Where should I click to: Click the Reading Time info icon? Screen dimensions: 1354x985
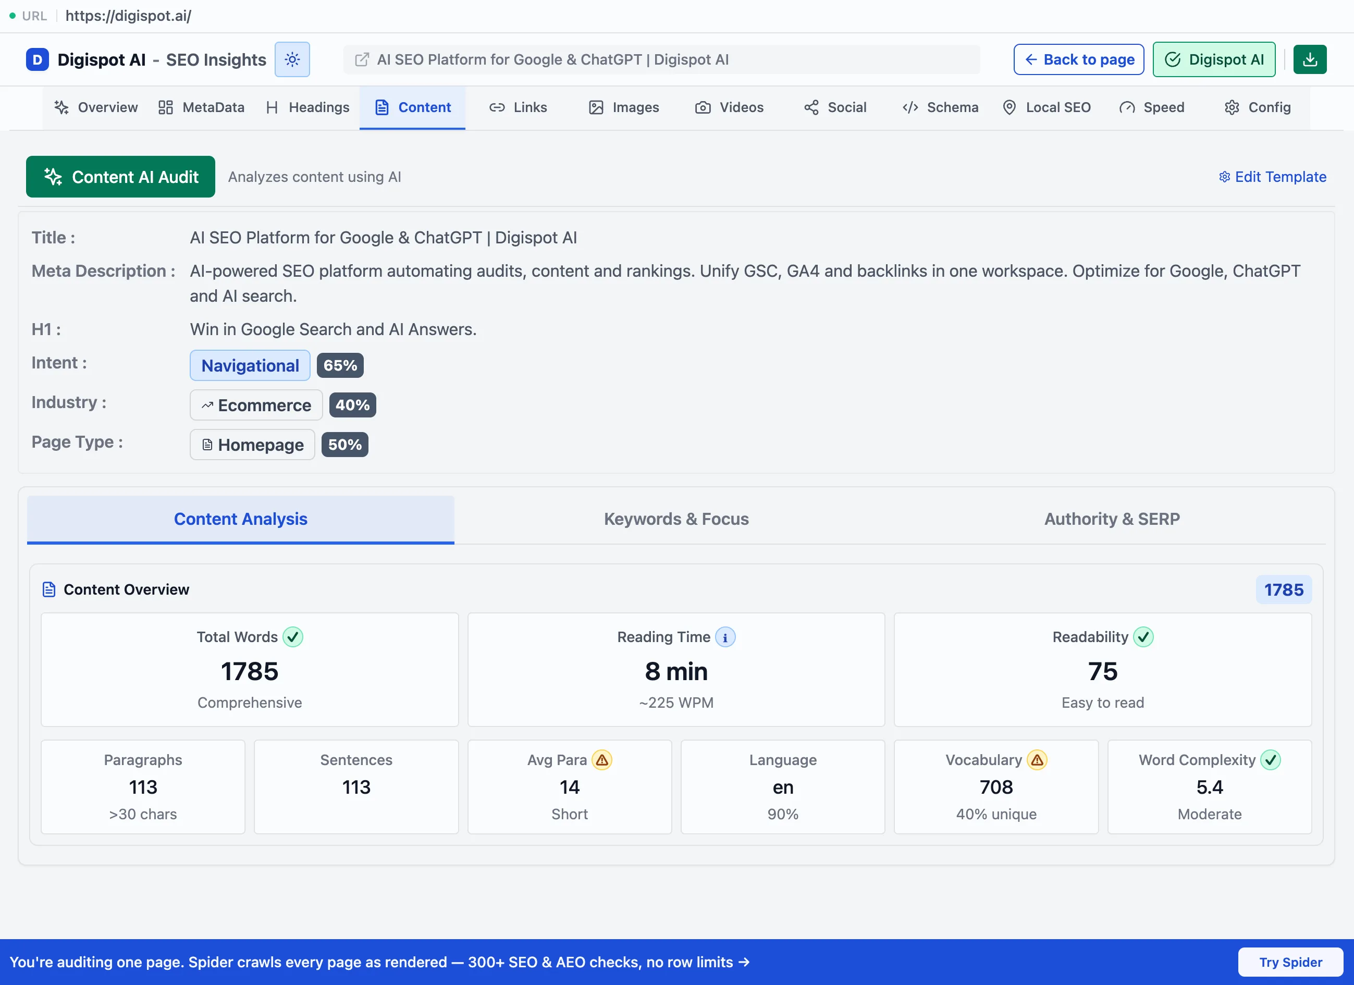click(x=725, y=637)
